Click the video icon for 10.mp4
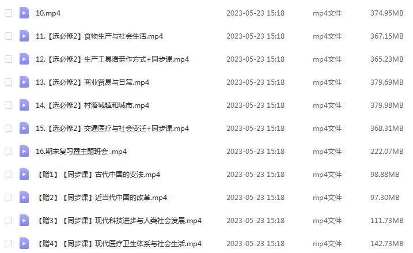This screenshot has width=413, height=253. [24, 13]
